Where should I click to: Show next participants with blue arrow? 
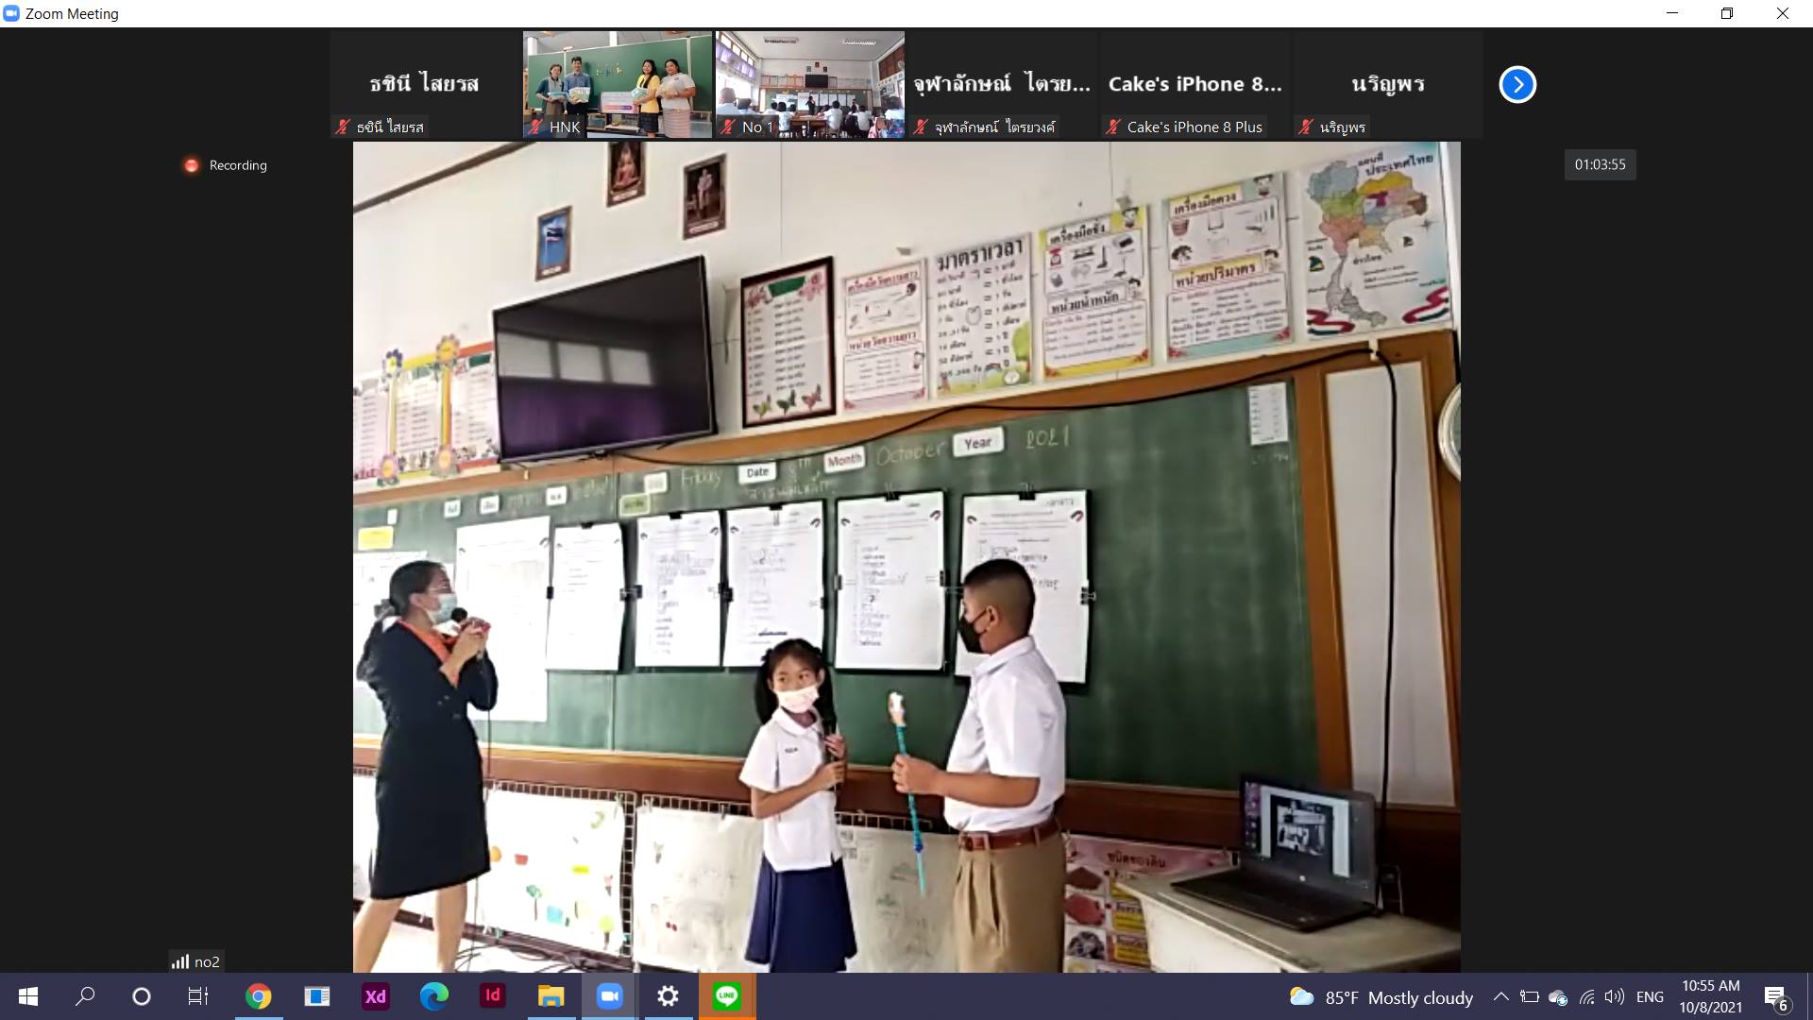(x=1517, y=85)
